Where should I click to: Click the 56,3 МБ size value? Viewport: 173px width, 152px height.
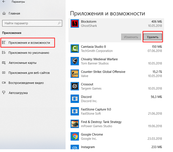click(156, 97)
